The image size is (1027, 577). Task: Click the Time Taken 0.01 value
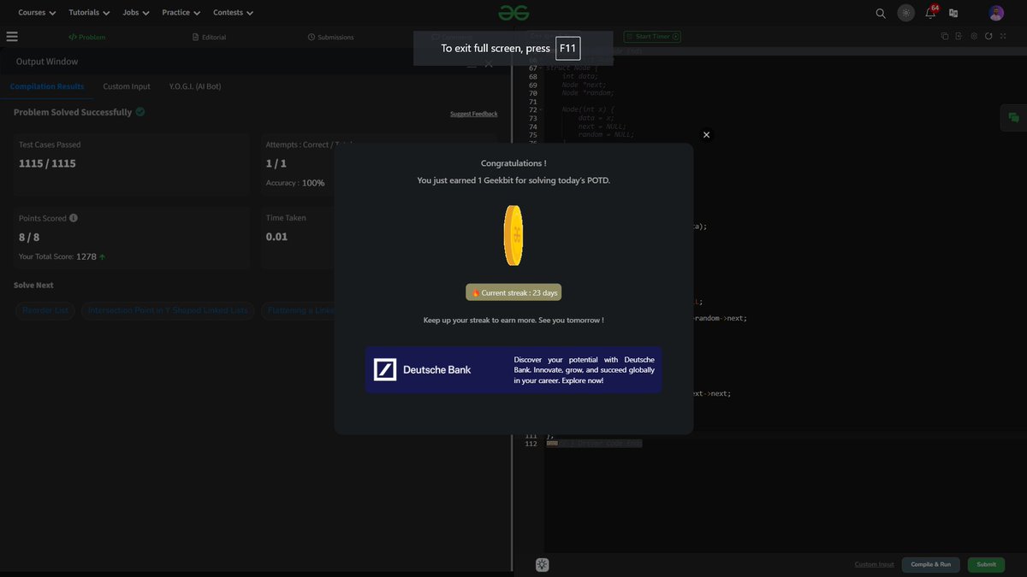276,237
